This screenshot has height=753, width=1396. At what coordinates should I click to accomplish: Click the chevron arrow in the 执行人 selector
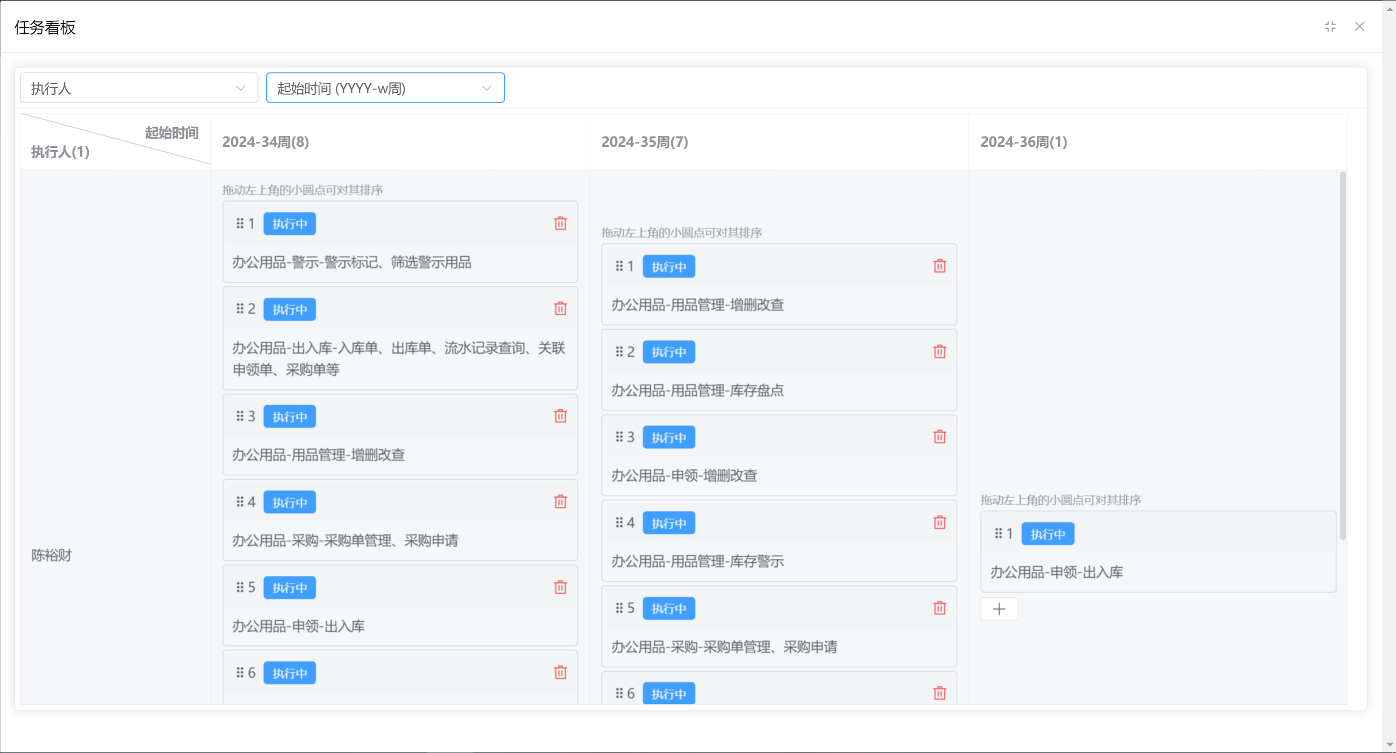pos(240,88)
